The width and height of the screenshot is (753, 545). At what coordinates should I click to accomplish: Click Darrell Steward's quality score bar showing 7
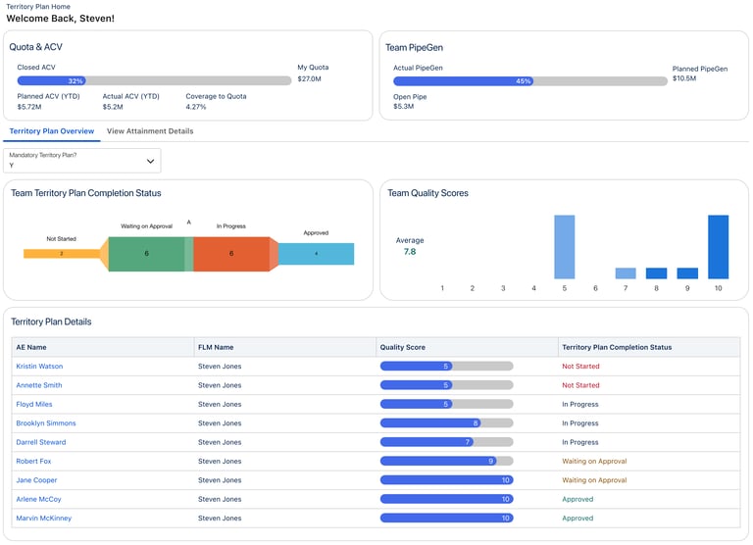click(x=447, y=442)
